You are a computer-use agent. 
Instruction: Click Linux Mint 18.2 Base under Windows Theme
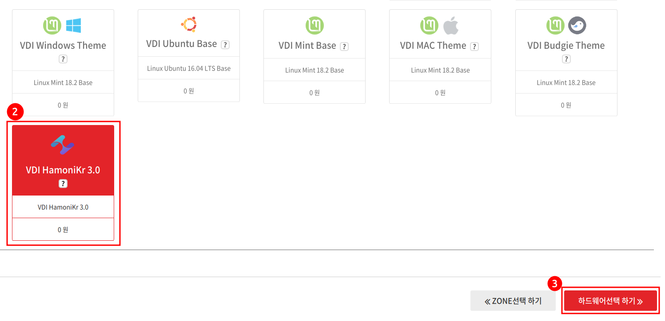coord(63,82)
